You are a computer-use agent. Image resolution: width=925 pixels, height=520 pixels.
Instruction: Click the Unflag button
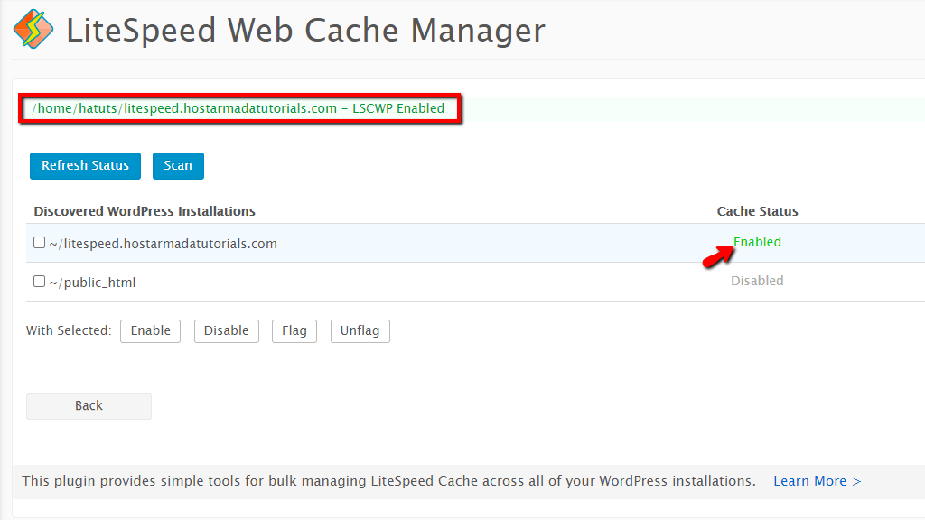click(360, 330)
